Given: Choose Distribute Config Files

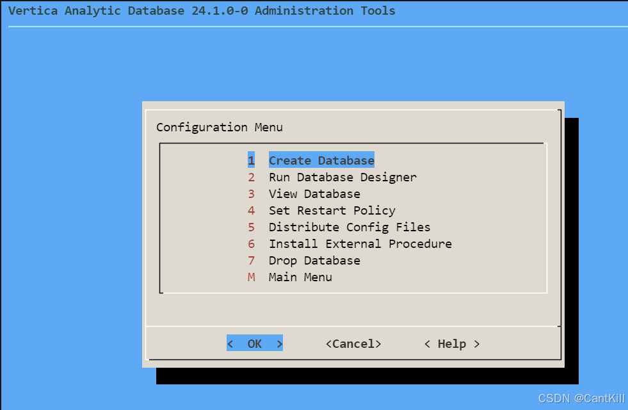Looking at the screenshot, I should tap(349, 227).
